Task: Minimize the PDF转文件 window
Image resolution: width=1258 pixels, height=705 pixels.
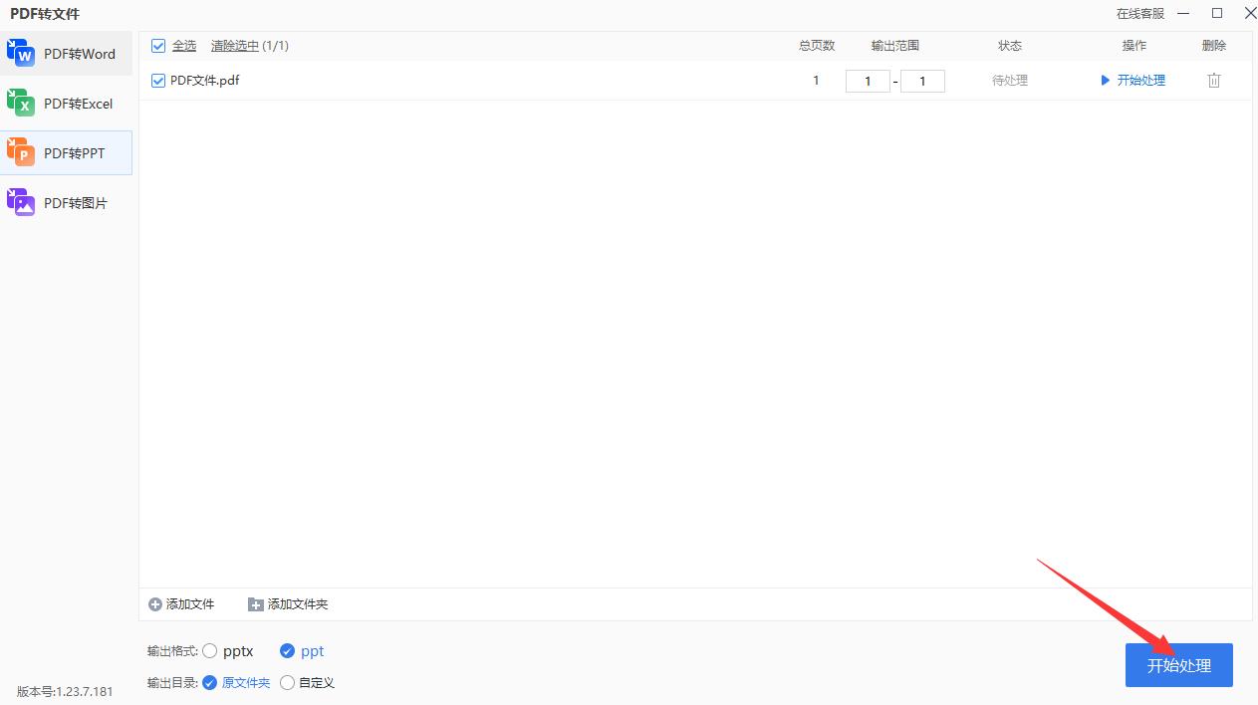Action: coord(1183,13)
